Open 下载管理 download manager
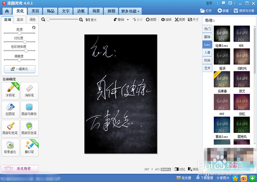Screen dimensions: 257x182 [x=205, y=178]
